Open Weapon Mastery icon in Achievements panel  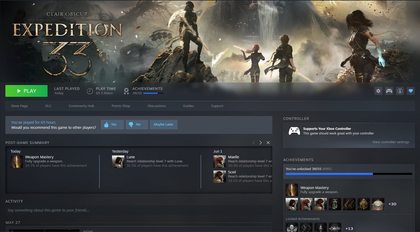[292, 190]
